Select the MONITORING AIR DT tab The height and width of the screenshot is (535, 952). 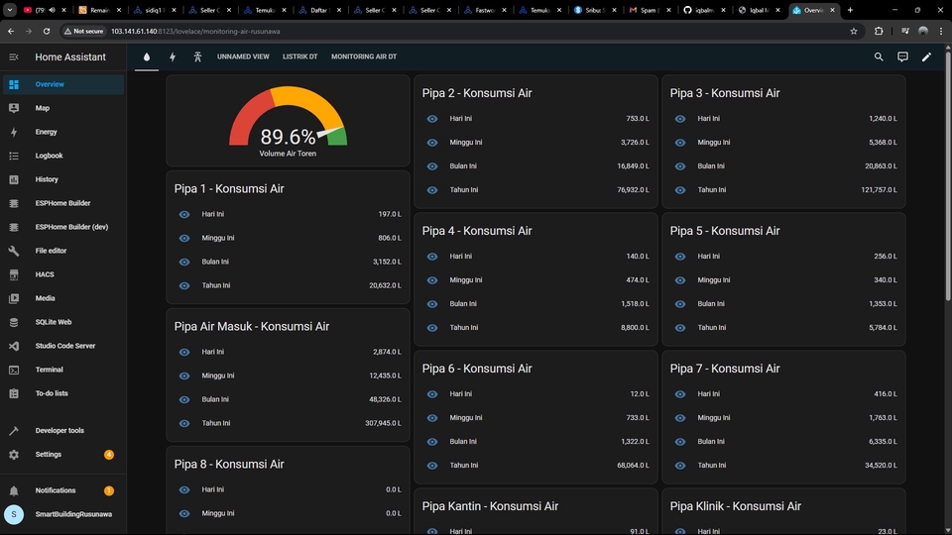(x=364, y=57)
